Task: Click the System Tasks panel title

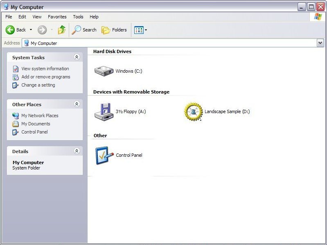Action: coord(28,58)
